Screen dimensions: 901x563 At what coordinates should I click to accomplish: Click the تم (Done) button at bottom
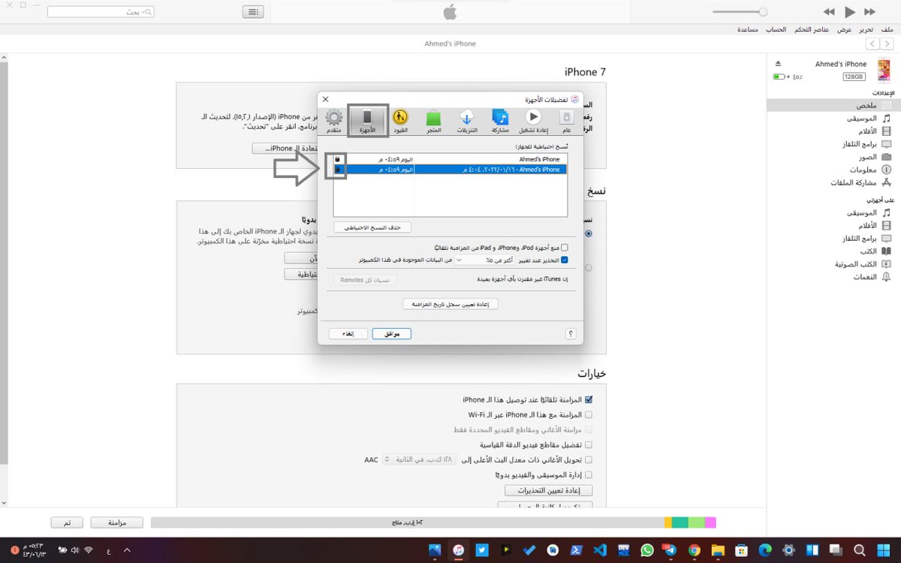pyautogui.click(x=67, y=522)
